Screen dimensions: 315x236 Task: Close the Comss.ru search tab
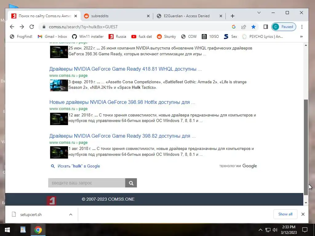(76, 16)
